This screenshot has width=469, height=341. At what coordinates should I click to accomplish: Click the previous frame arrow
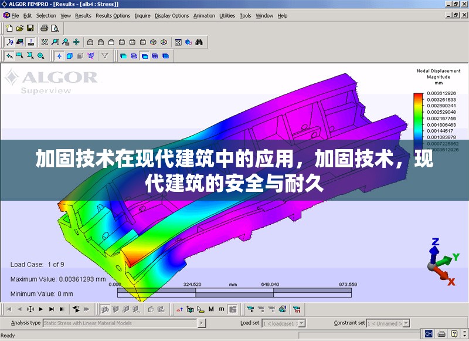pyautogui.click(x=19, y=309)
